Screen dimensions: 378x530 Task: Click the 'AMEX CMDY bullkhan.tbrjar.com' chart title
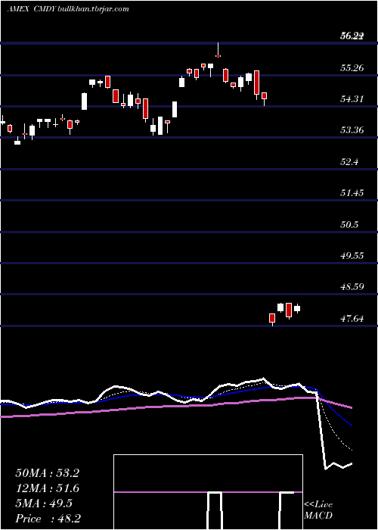[68, 9]
